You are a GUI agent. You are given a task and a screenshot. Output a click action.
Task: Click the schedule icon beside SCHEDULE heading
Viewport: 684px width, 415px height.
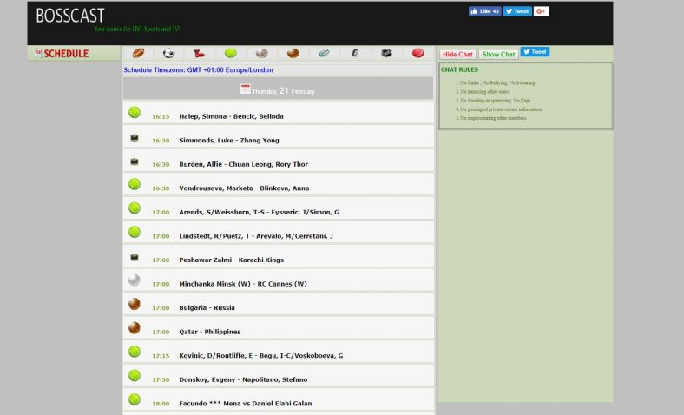click(x=38, y=53)
